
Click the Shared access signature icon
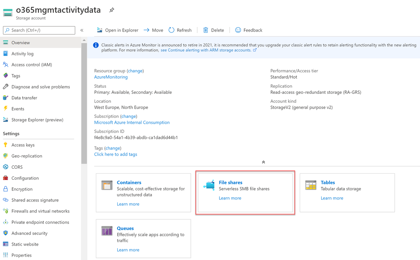[5, 200]
